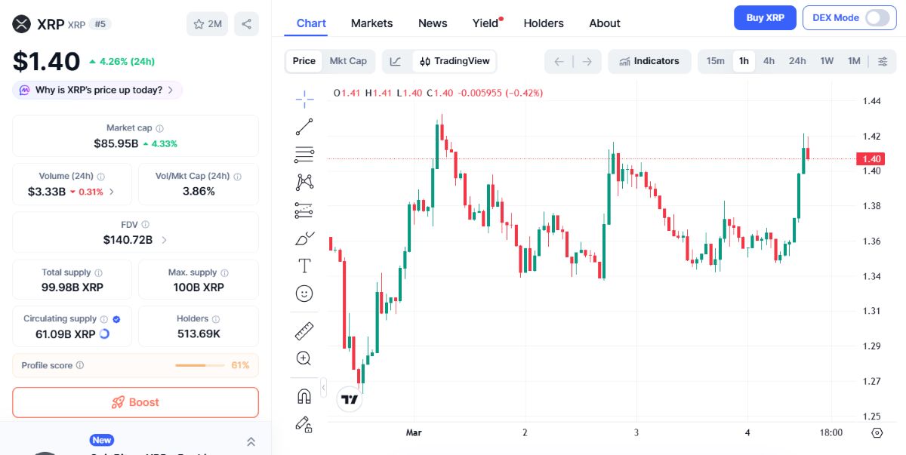906x455 pixels.
Task: Open the Holders tab
Action: (543, 23)
